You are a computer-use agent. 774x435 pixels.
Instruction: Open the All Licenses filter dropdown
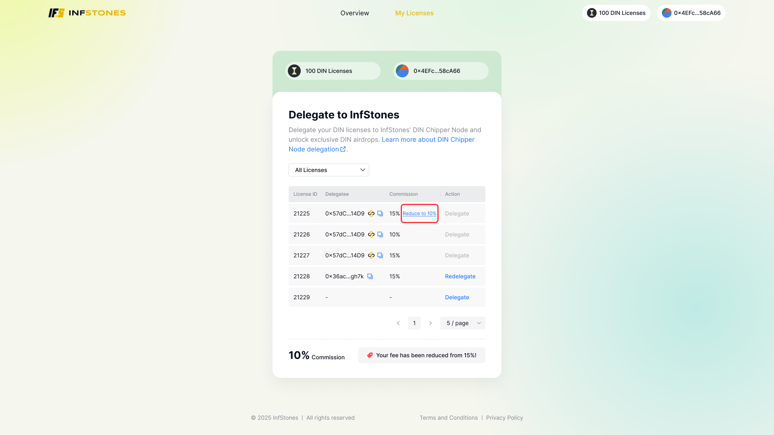329,170
